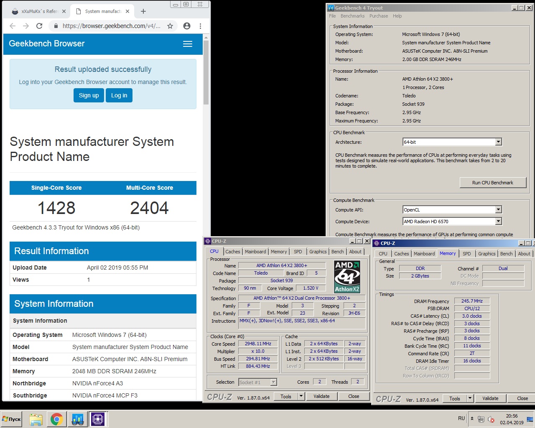This screenshot has height=428, width=535.
Task: Open the Benchmarks menu in Geekbench
Action: click(352, 16)
